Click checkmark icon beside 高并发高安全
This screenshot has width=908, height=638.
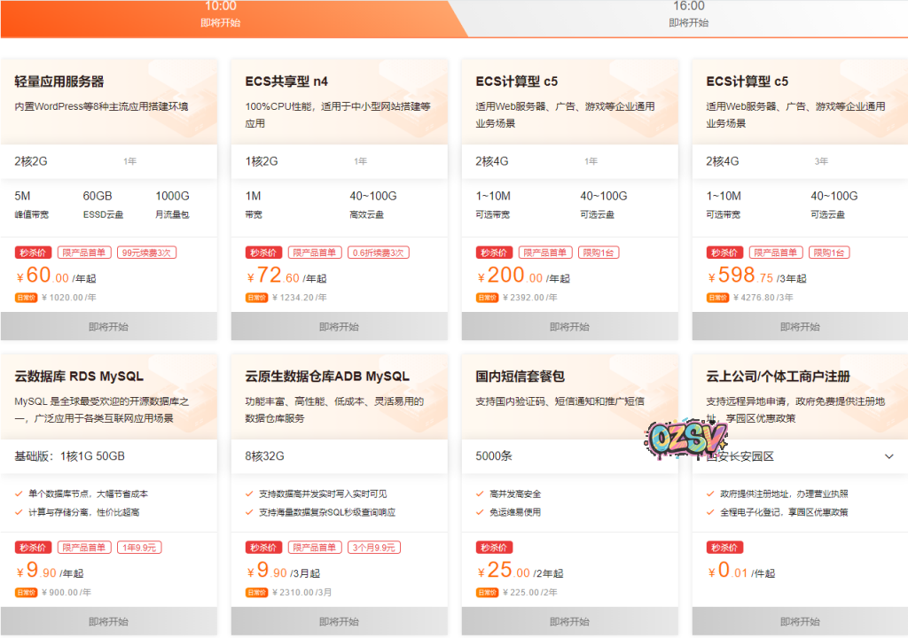pyautogui.click(x=480, y=494)
